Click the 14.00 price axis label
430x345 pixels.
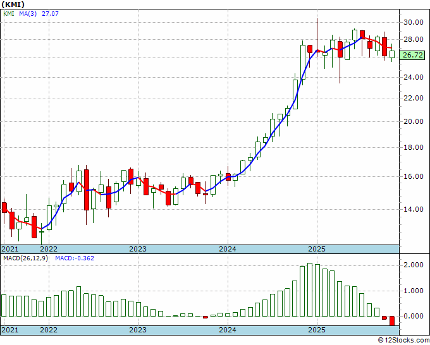(x=414, y=209)
